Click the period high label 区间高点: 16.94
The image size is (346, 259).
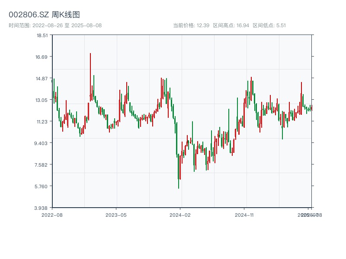coord(231,25)
